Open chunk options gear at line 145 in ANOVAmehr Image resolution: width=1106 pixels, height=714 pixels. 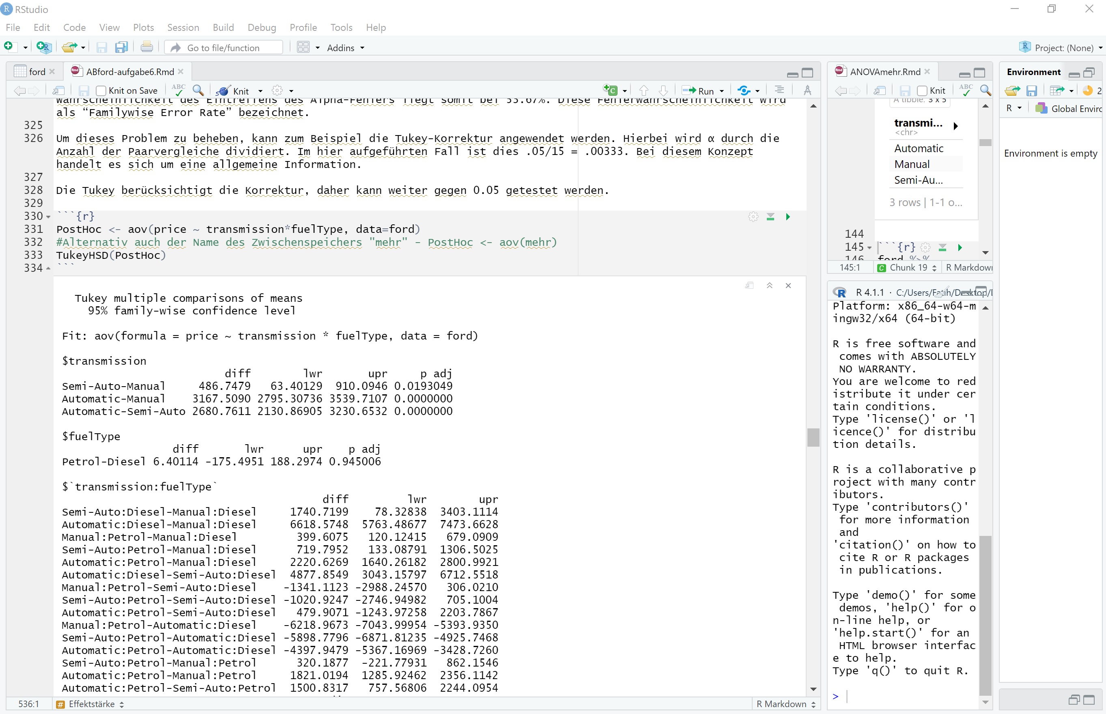(x=926, y=247)
